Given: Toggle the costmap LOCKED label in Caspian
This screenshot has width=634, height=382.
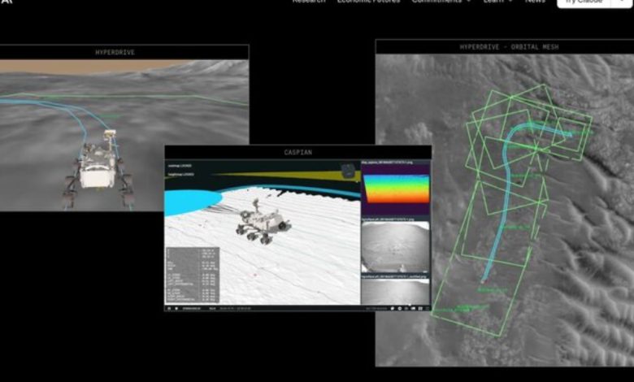Looking at the screenshot, I should (179, 165).
